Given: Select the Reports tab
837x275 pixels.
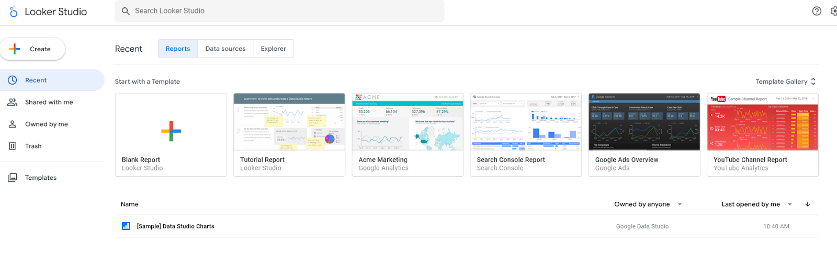Looking at the screenshot, I should pyautogui.click(x=178, y=49).
